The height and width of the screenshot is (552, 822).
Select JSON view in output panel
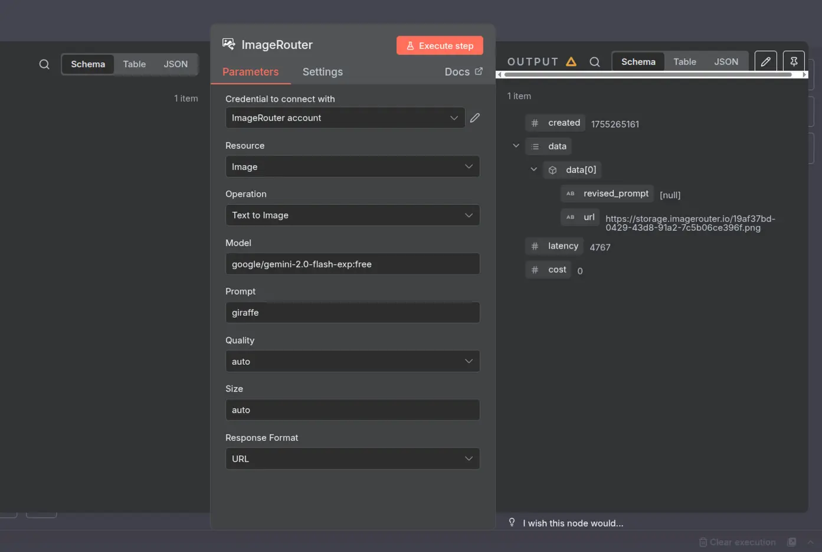coord(726,62)
